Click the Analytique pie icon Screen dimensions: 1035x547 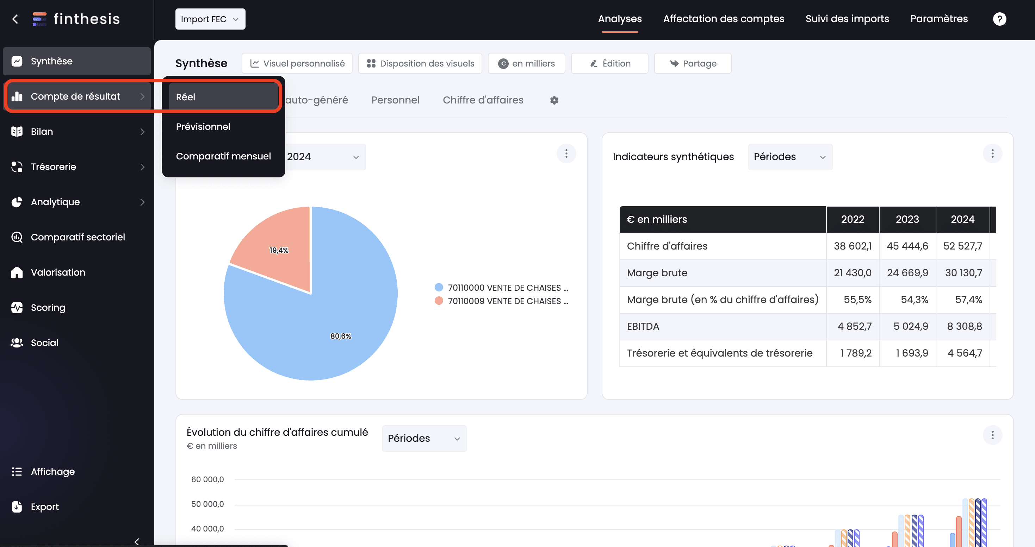pyautogui.click(x=17, y=202)
